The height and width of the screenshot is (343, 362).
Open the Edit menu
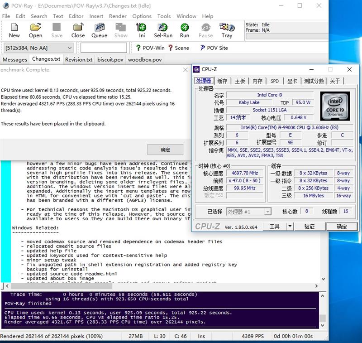[20, 16]
